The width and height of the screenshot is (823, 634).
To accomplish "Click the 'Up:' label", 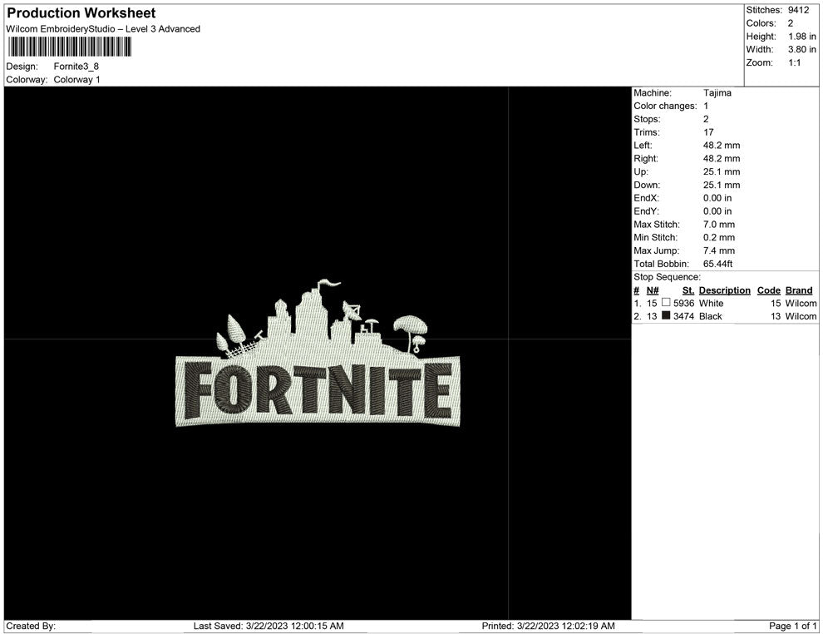I will click(641, 171).
